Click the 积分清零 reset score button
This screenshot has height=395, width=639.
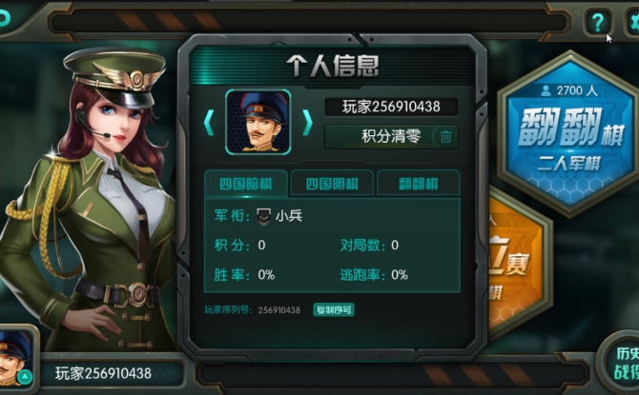point(391,137)
